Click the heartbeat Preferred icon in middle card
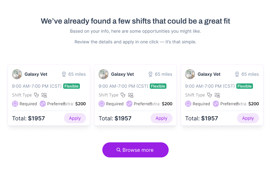This screenshot has height=170, width=271. click(129, 104)
